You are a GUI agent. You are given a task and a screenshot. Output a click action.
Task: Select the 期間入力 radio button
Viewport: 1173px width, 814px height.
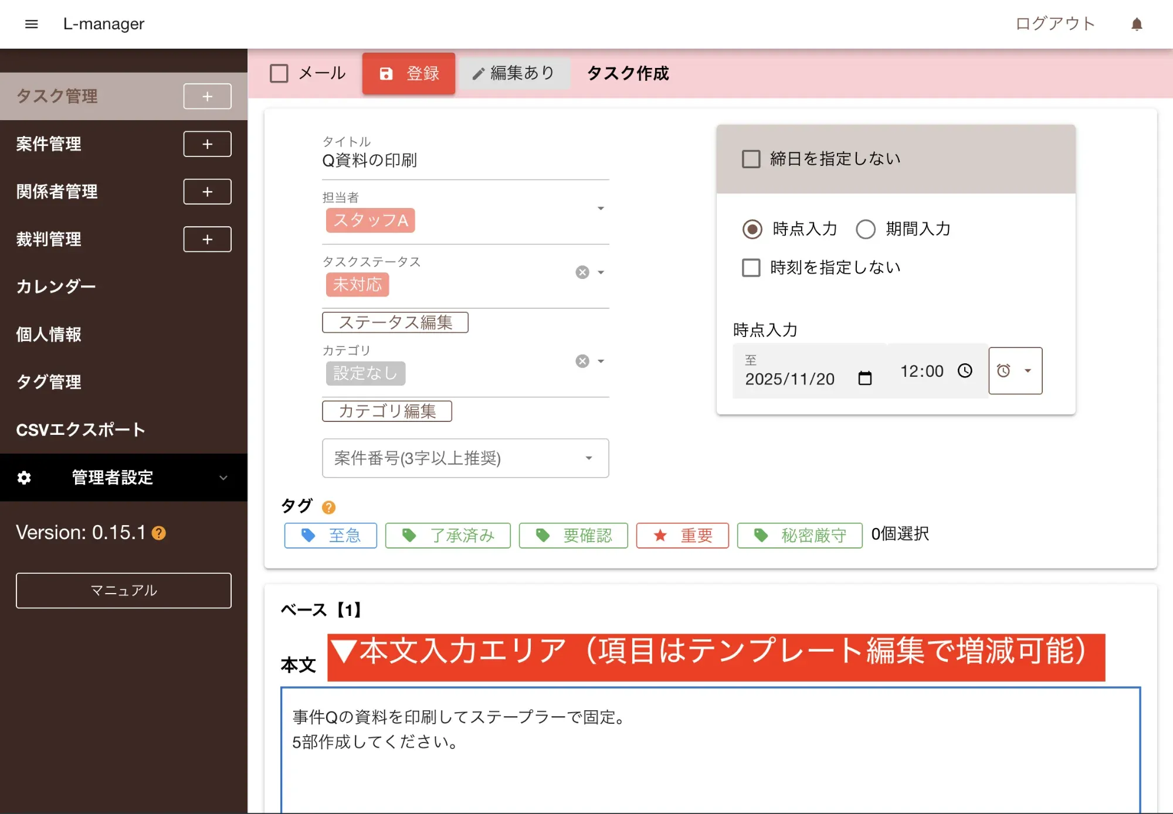point(866,229)
